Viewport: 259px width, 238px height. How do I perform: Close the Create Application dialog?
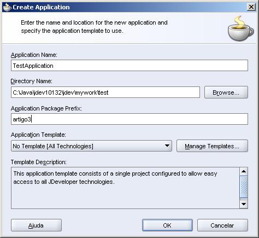pyautogui.click(x=251, y=7)
